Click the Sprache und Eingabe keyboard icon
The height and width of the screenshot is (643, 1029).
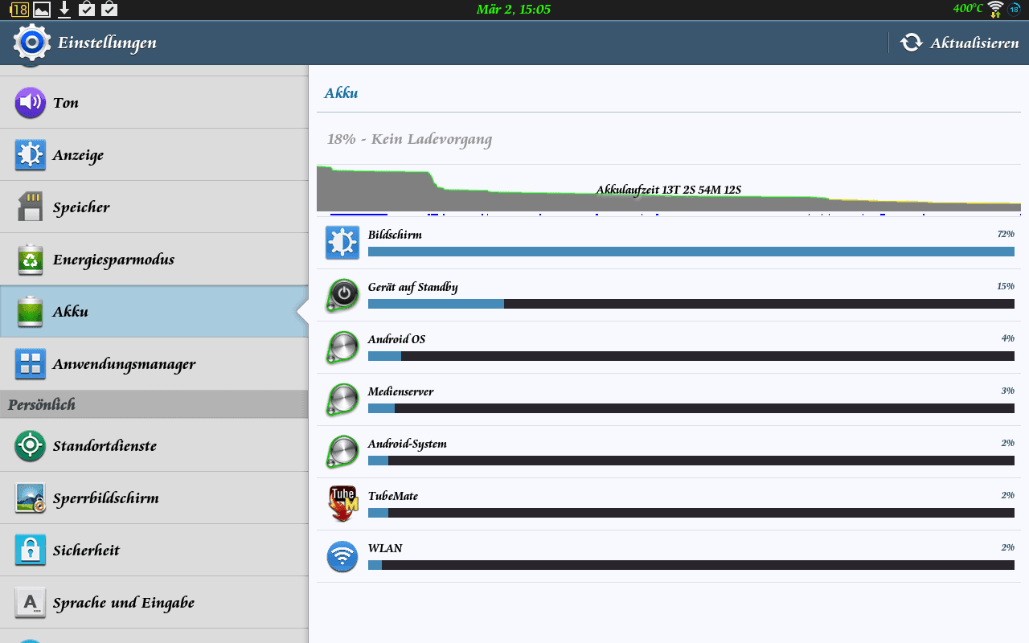tap(30, 602)
